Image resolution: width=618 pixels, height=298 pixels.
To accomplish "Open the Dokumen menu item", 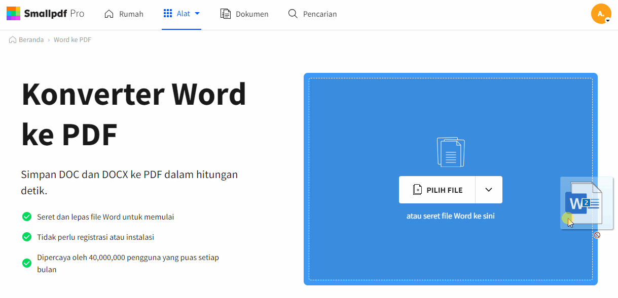I will pos(244,14).
